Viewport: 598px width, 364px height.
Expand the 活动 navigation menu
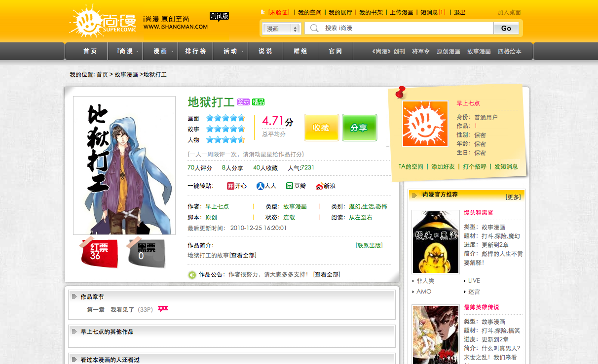tap(234, 51)
